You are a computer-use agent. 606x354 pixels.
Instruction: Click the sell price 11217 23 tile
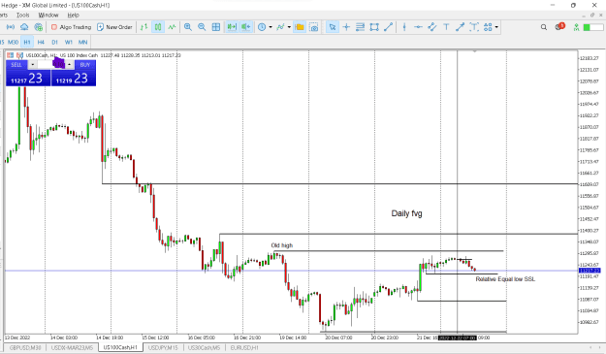28,78
